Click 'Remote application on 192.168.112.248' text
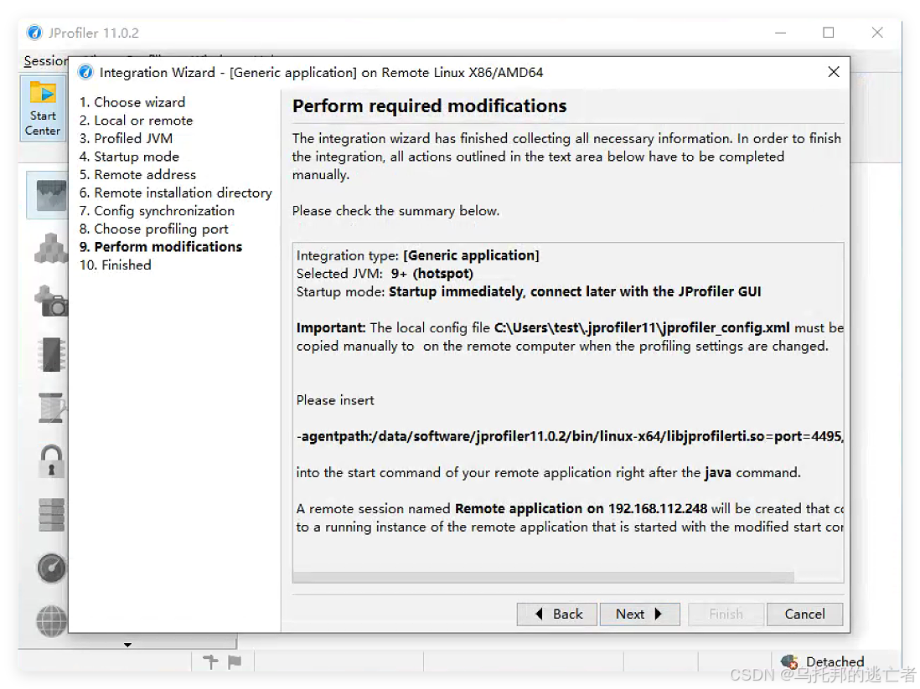Screen dimensions: 920x689 (581, 508)
